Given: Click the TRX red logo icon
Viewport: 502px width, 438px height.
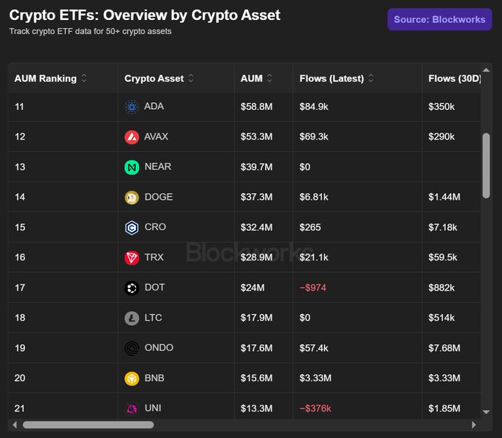Looking at the screenshot, I should click(131, 257).
